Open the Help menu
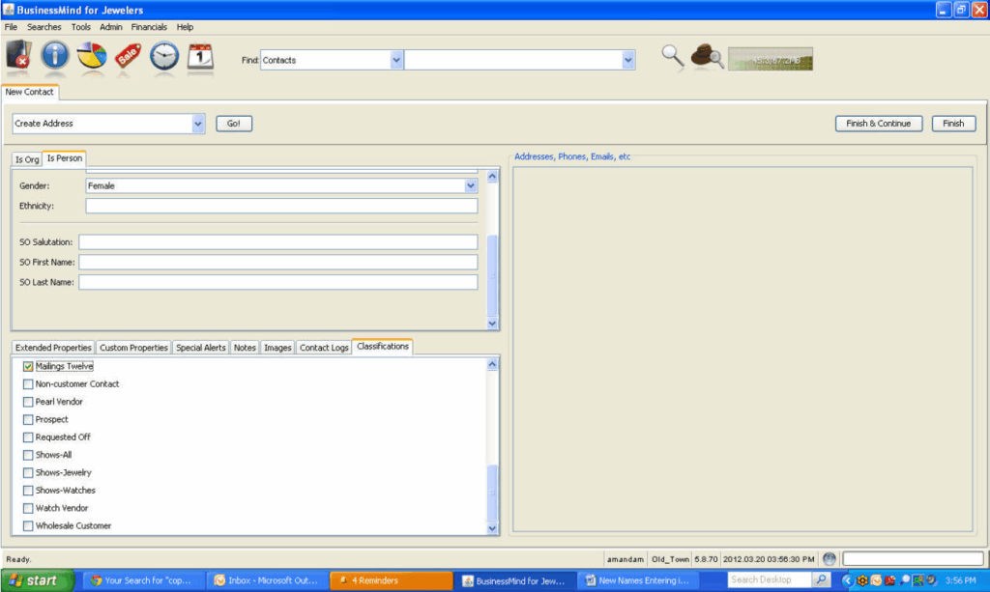This screenshot has height=592, width=990. pos(185,27)
